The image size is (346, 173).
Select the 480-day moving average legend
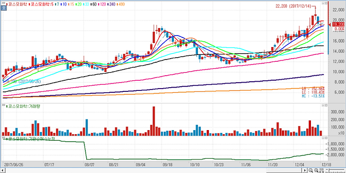[121, 4]
